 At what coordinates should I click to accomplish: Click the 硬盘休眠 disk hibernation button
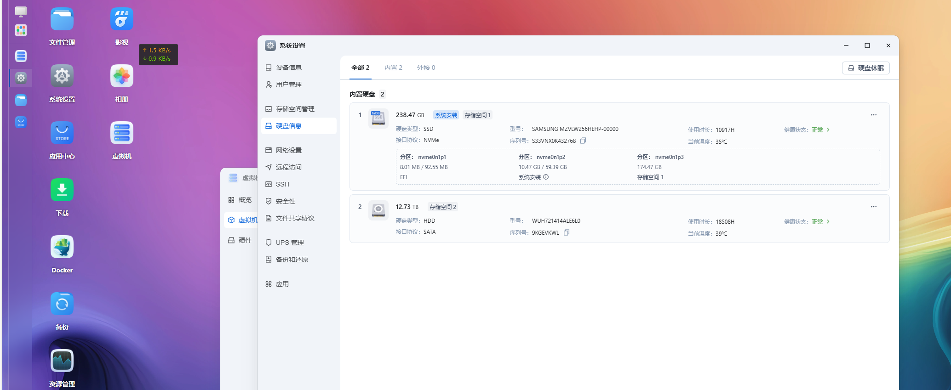tap(865, 68)
